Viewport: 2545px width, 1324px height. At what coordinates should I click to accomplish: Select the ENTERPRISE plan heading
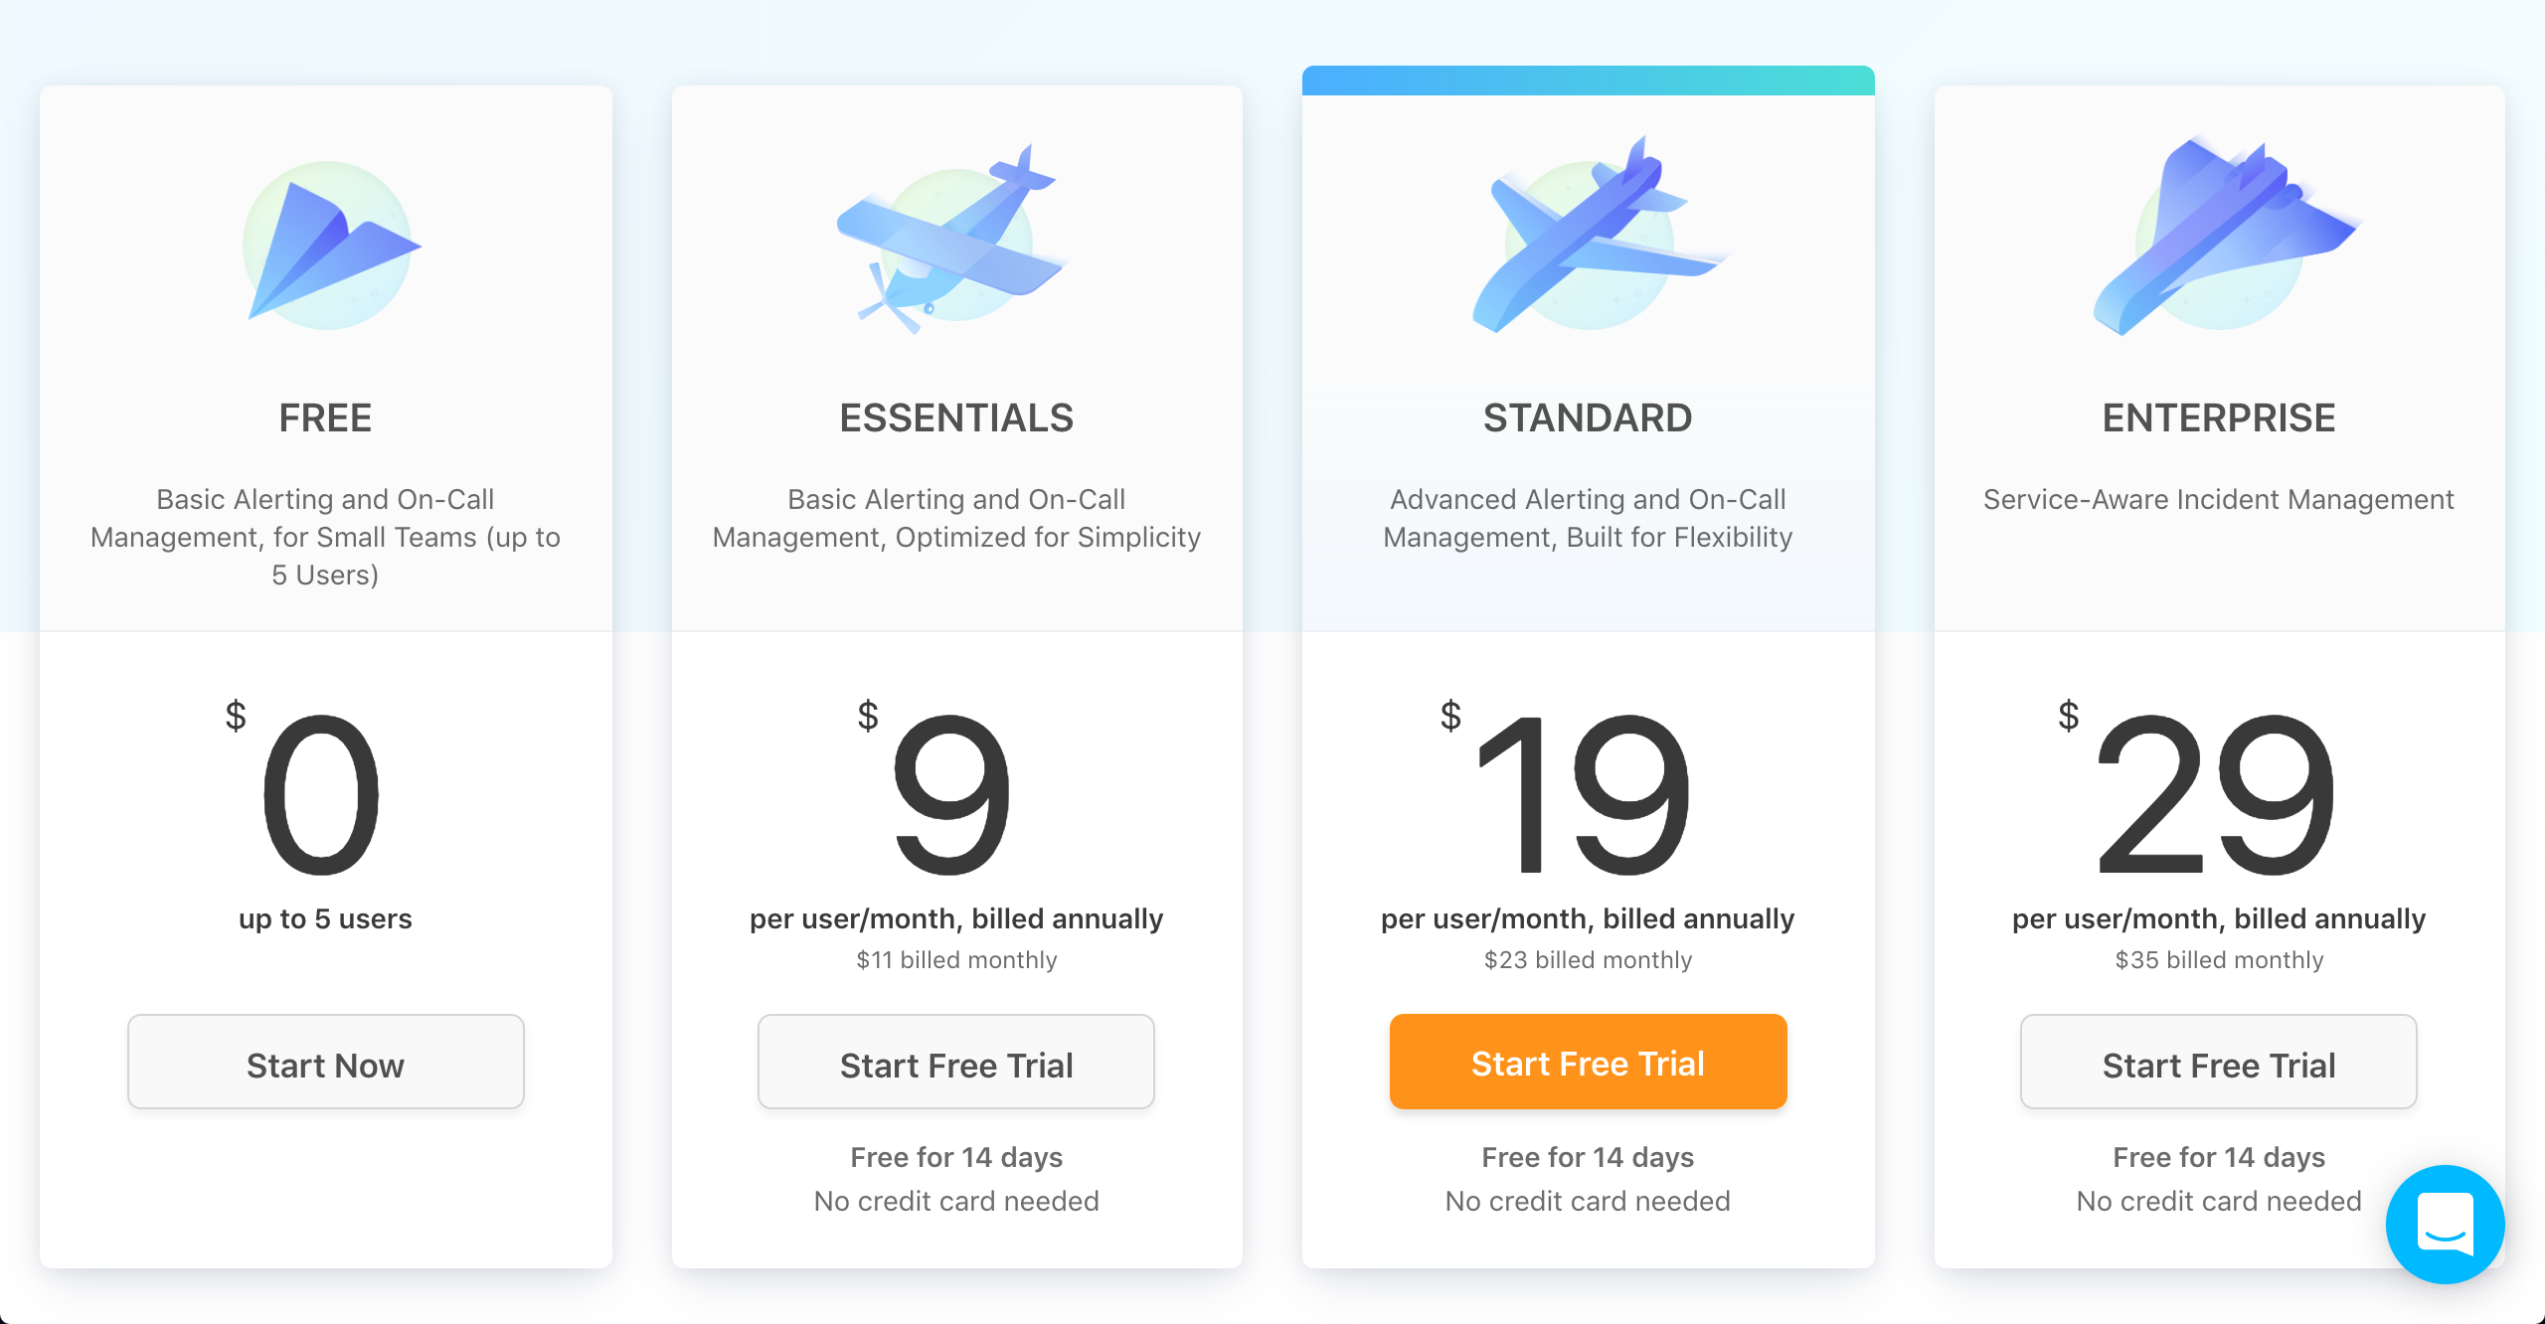click(x=2219, y=417)
